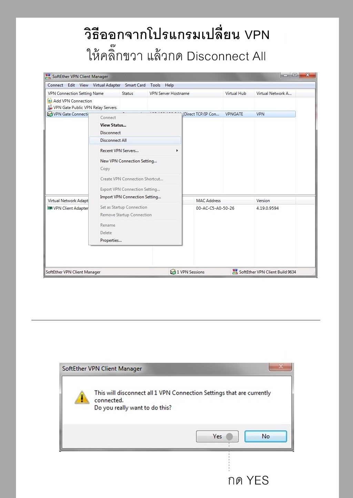Viewport: 353px width, 498px height.
Task: Click the Copy context menu entry
Action: pos(135,169)
